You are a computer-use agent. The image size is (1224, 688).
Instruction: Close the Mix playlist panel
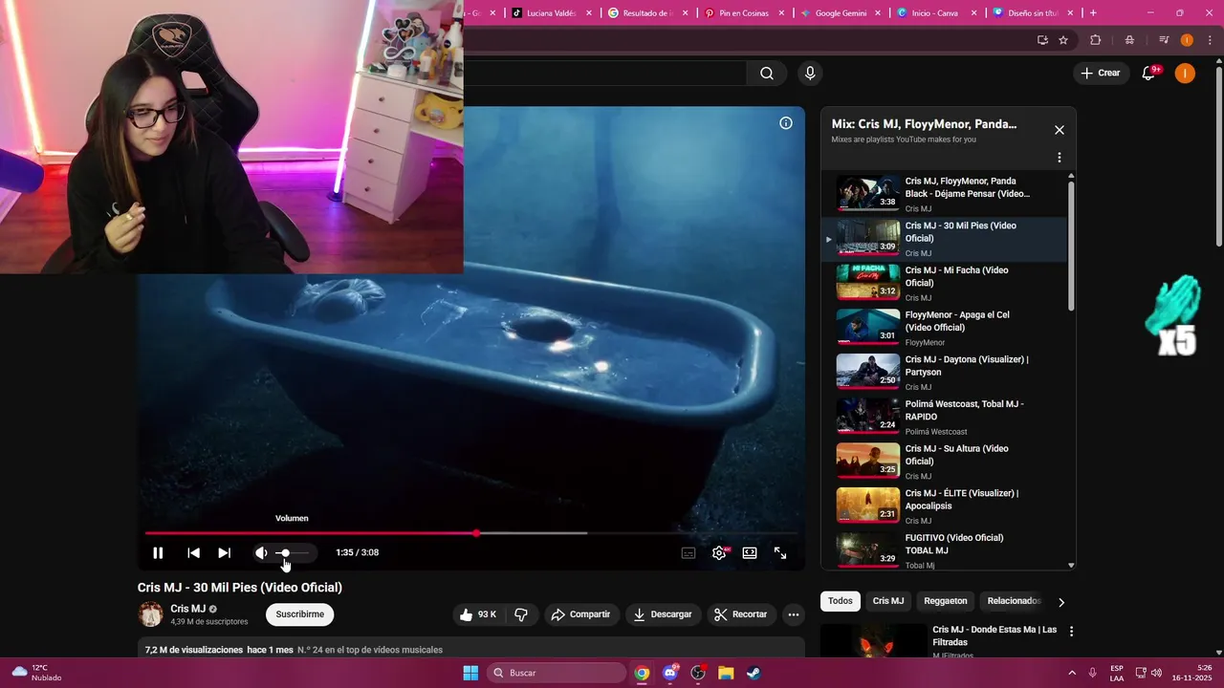pos(1059,130)
